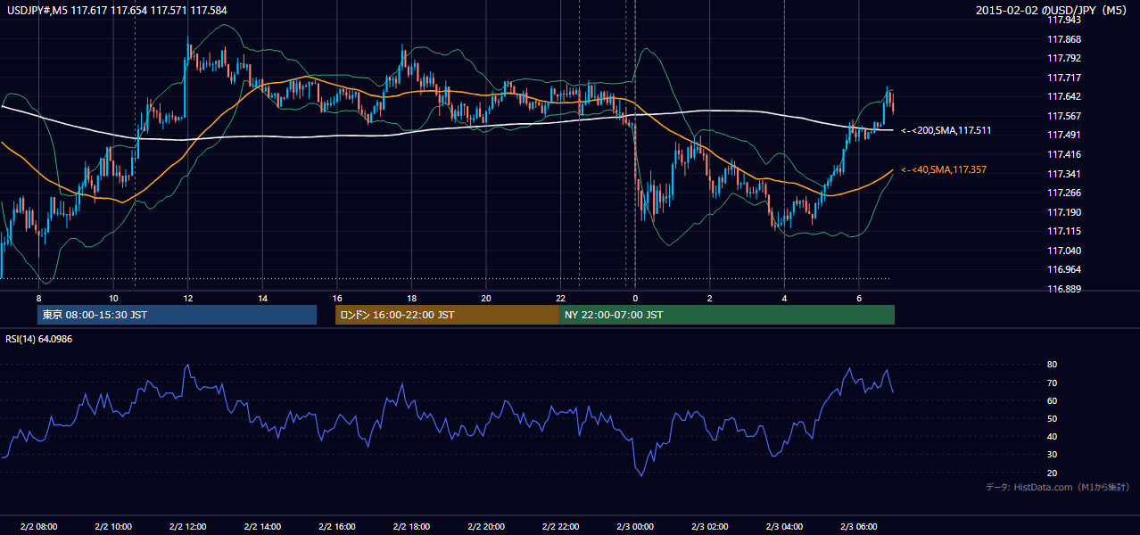The image size is (1140, 535).
Task: Select the NY 22:00-07:00 JST session bar
Action: (x=727, y=315)
